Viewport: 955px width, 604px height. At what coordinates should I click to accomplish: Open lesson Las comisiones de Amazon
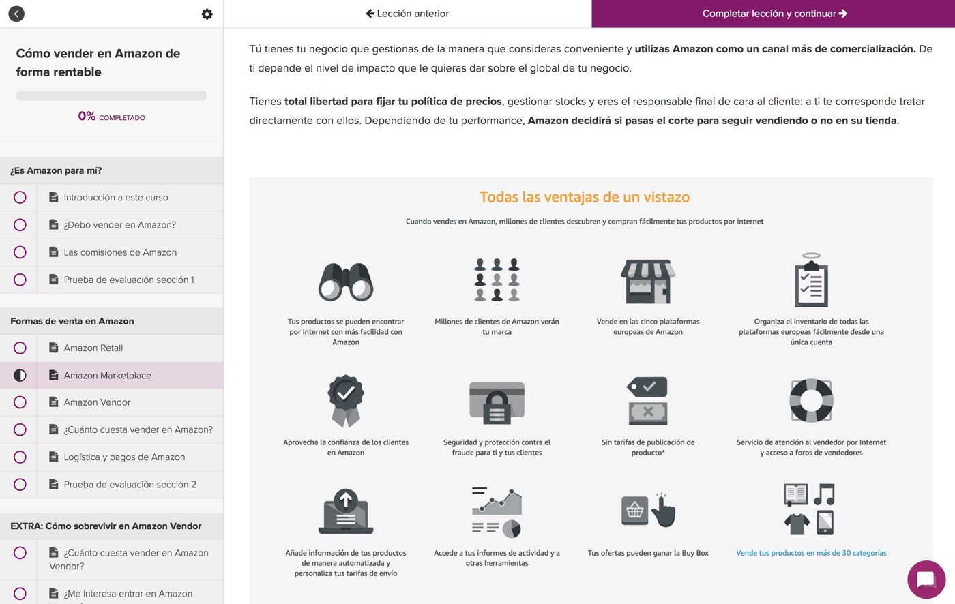[120, 252]
